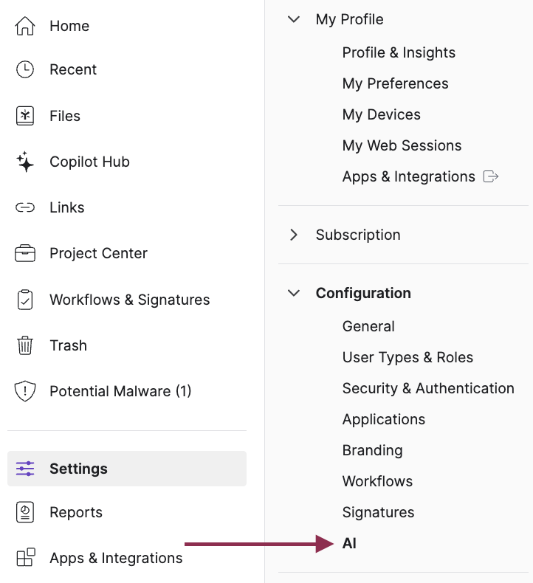
Task: Open the AI configuration page
Action: [x=349, y=543]
